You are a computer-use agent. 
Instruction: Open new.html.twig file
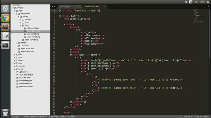click(33, 34)
